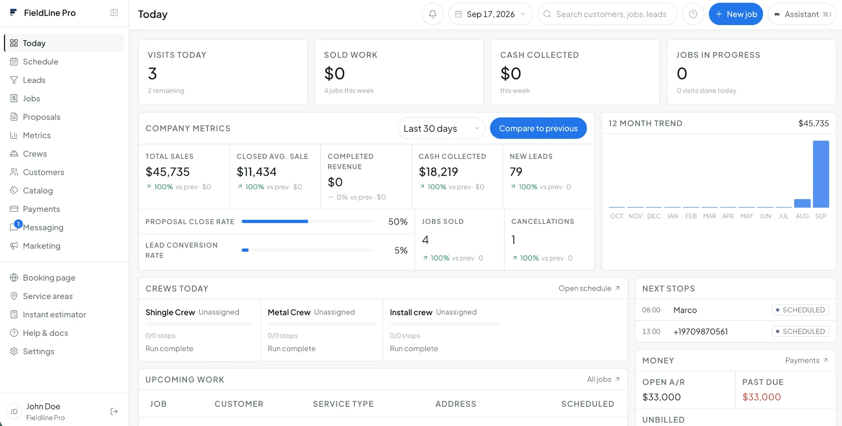Click the Booking page globe icon
The image size is (842, 426).
click(14, 278)
